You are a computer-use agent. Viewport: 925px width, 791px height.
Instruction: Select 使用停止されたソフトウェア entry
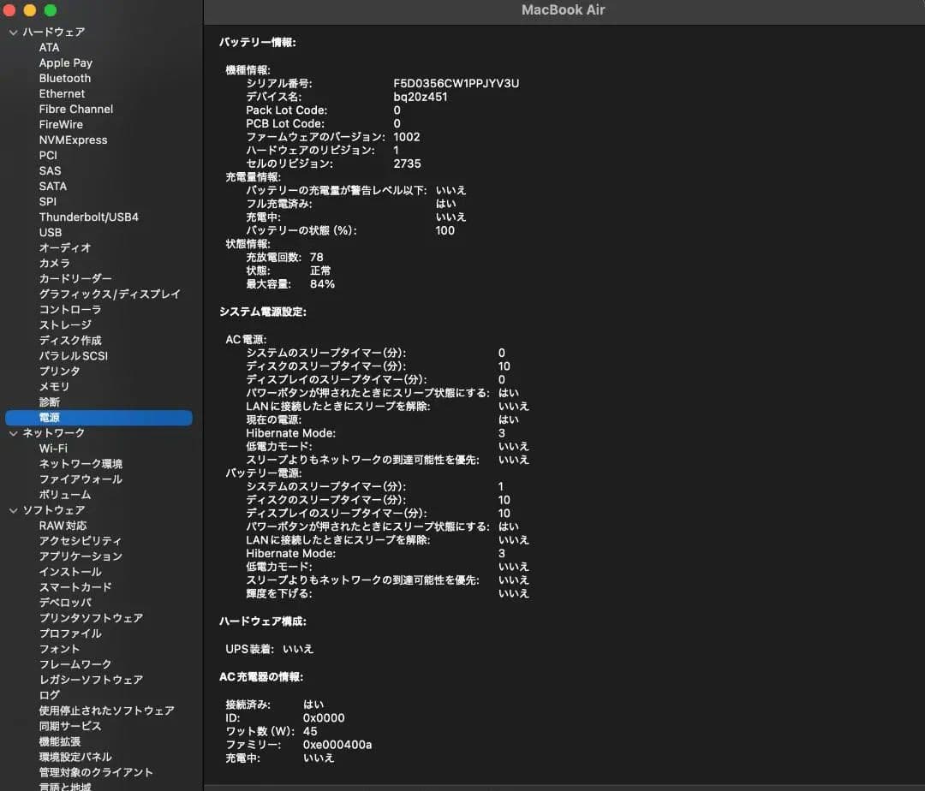(106, 711)
